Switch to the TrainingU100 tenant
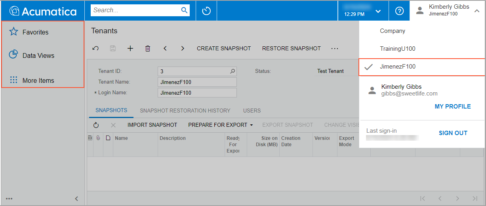Image resolution: width=486 pixels, height=206 pixels. pos(397,49)
